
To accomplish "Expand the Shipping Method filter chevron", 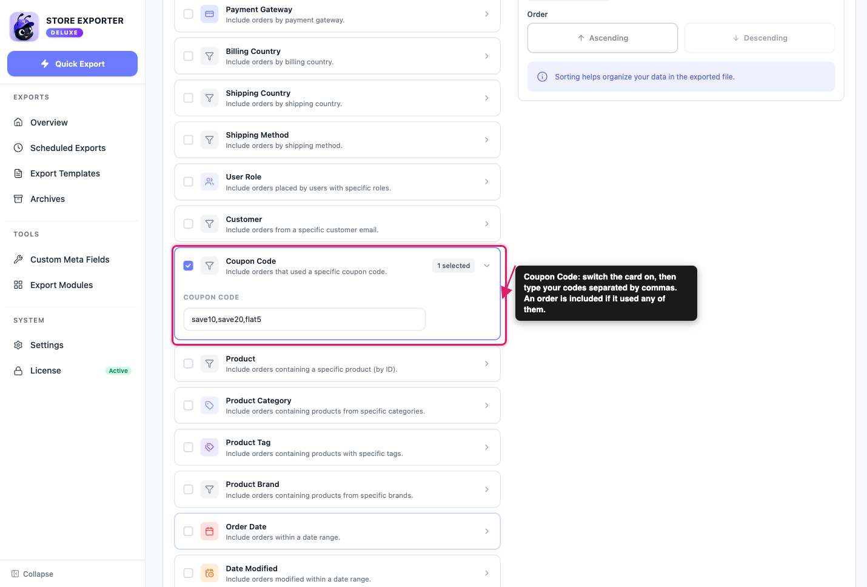I will pos(487,140).
